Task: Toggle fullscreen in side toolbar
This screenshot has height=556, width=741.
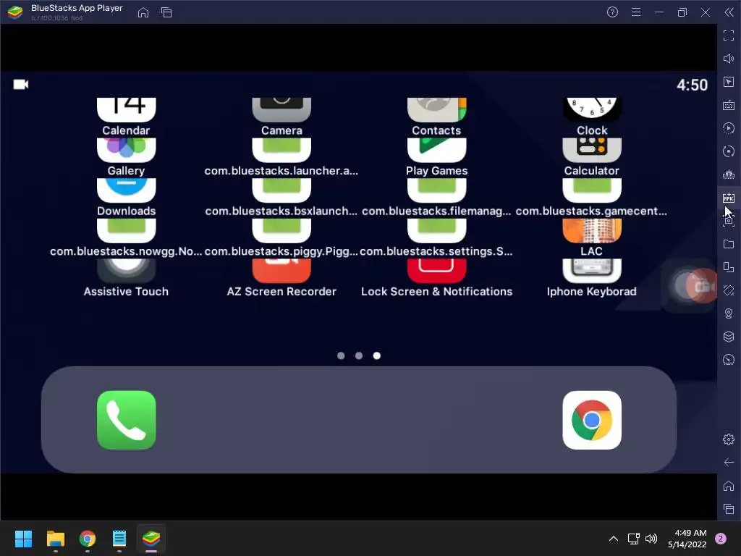Action: pos(729,35)
